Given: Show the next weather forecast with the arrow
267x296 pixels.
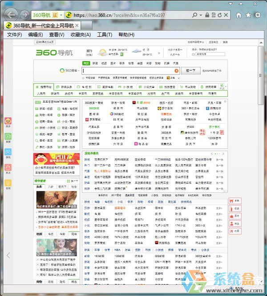Looking at the screenshot, I should (x=159, y=53).
